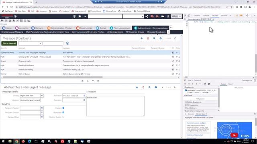Click the go arrow next to search field
257x144 pixels.
point(67,43)
